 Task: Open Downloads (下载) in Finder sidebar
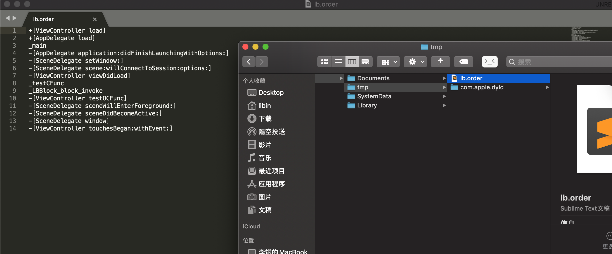pyautogui.click(x=259, y=119)
